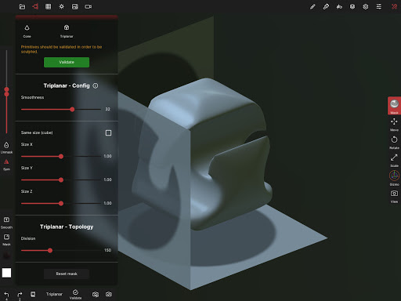The image size is (401, 301).
Task: Select the Rotate tool
Action: click(x=394, y=142)
